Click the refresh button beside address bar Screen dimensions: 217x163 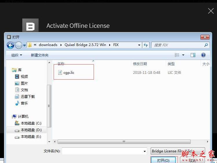[146, 45]
